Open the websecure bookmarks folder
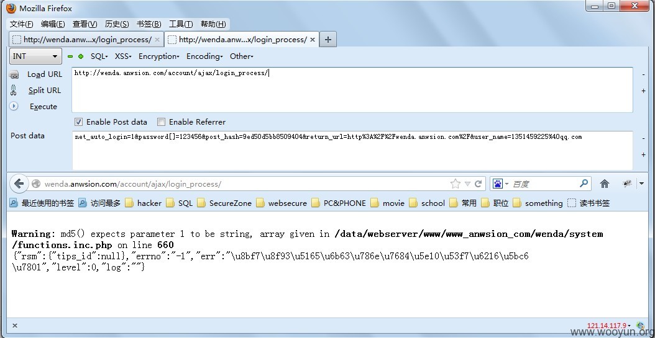Screen dimensions: 655x338 click(x=282, y=203)
